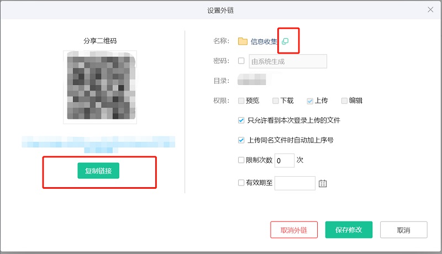The height and width of the screenshot is (254, 442).
Task: Tick the 预览 permission checkbox
Action: (241, 101)
